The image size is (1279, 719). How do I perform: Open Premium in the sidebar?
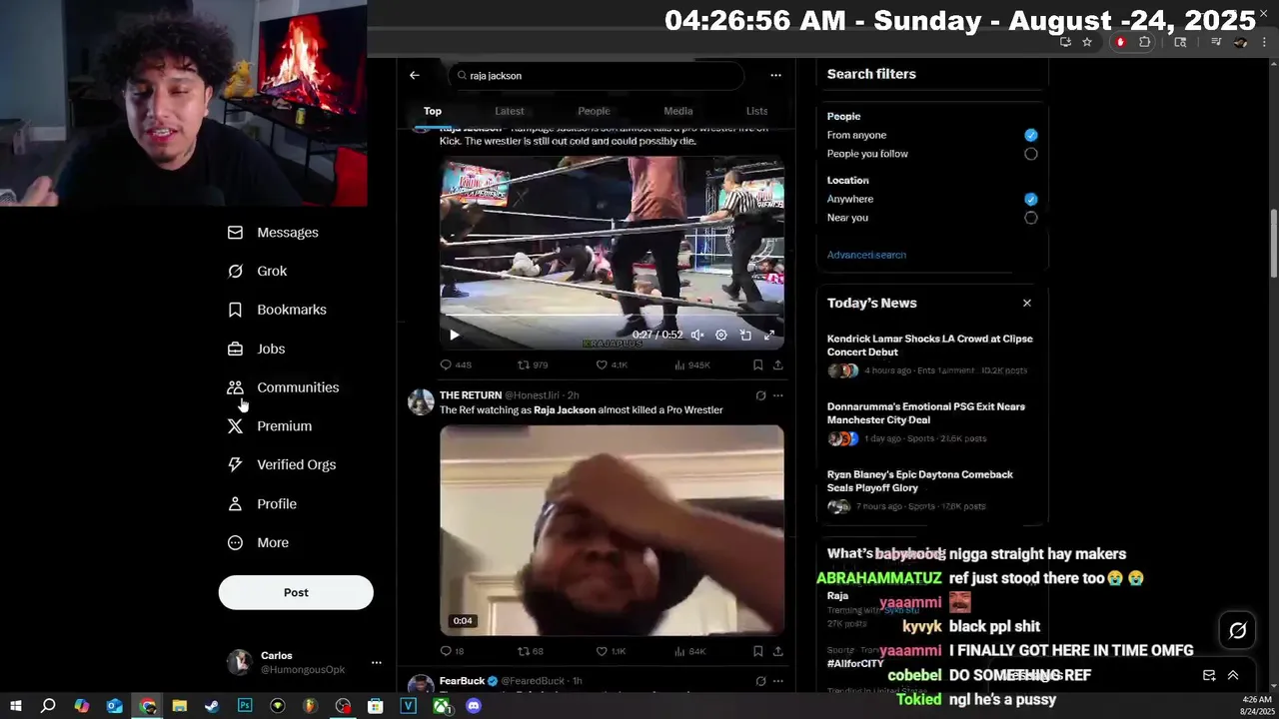click(270, 426)
